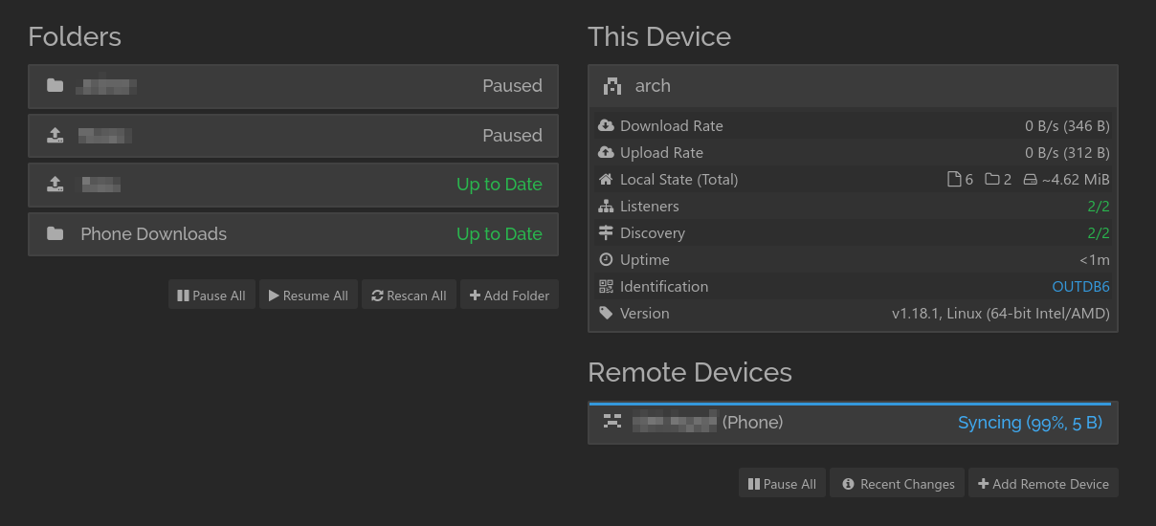This screenshot has width=1156, height=526.
Task: Click the Up to Date status of Phone Downloads
Action: coord(500,234)
